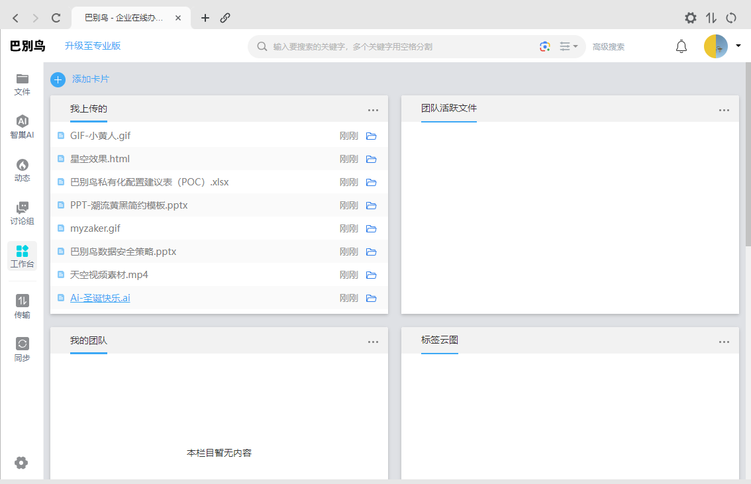Open folder location of 巴别鸟数据安全策略.pptx
The width and height of the screenshot is (751, 484).
point(371,252)
